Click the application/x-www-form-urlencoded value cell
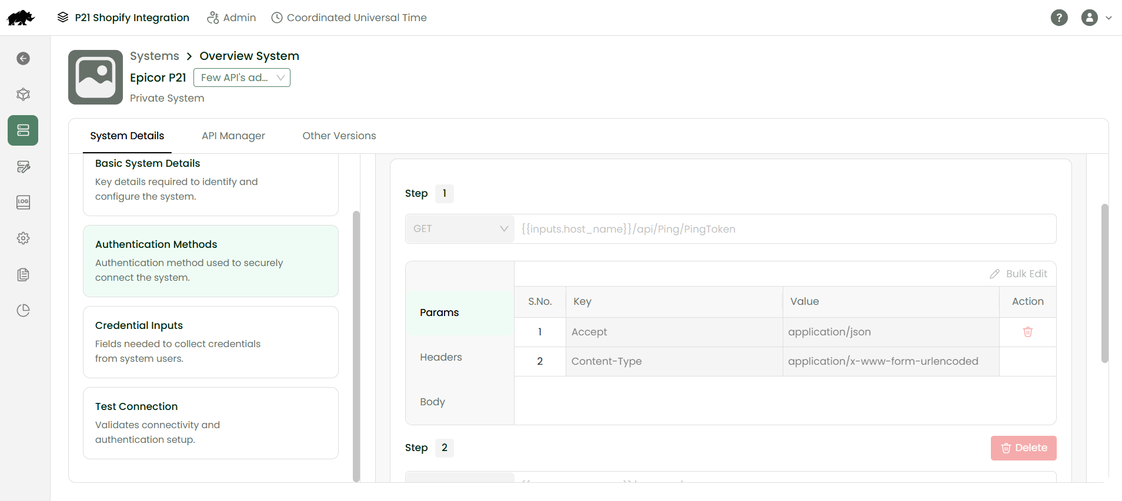 click(x=891, y=361)
